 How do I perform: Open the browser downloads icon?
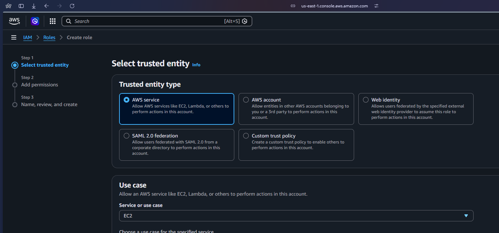tap(34, 6)
